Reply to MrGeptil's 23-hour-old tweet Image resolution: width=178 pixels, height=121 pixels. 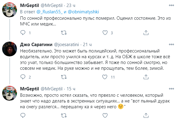pyautogui.click(x=23, y=33)
